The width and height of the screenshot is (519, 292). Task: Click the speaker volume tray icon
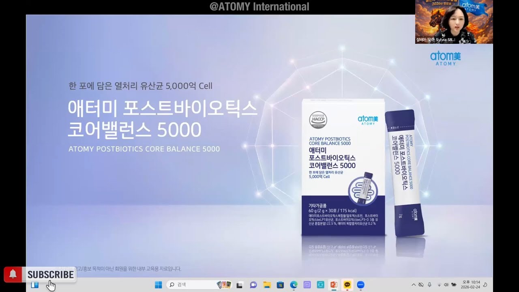tap(446, 285)
